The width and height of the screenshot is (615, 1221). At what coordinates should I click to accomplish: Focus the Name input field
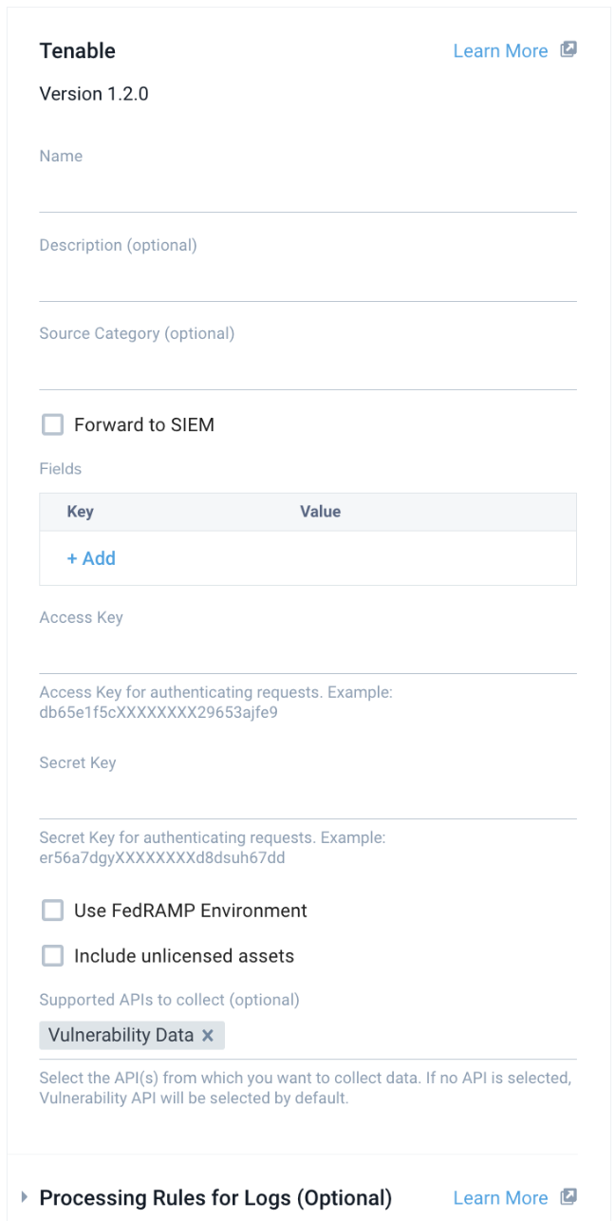click(307, 194)
